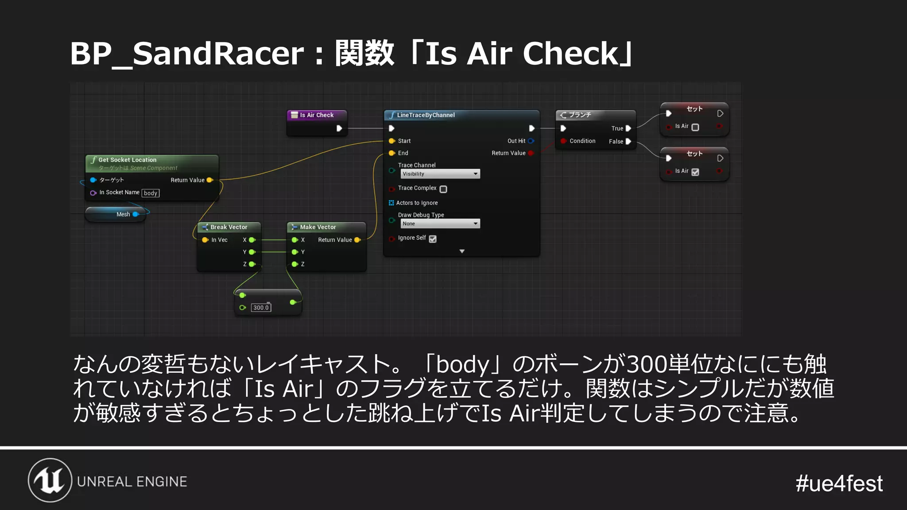Click the Branch False exec pin
Screen dimensions: 907x510
pos(628,142)
